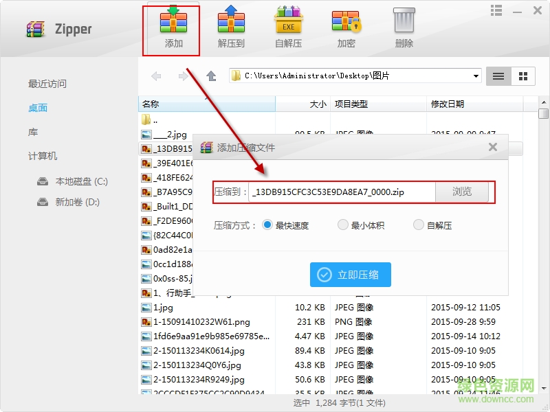The width and height of the screenshot is (550, 412).
Task: Click the 压缩到 archive name field
Action: [344, 192]
